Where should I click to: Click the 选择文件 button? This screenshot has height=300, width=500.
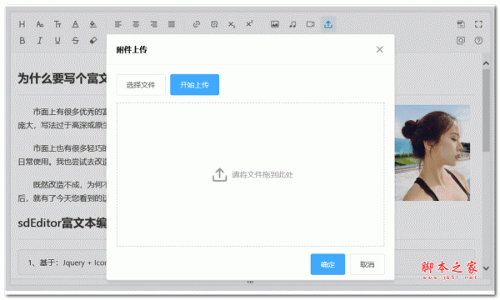tap(141, 85)
